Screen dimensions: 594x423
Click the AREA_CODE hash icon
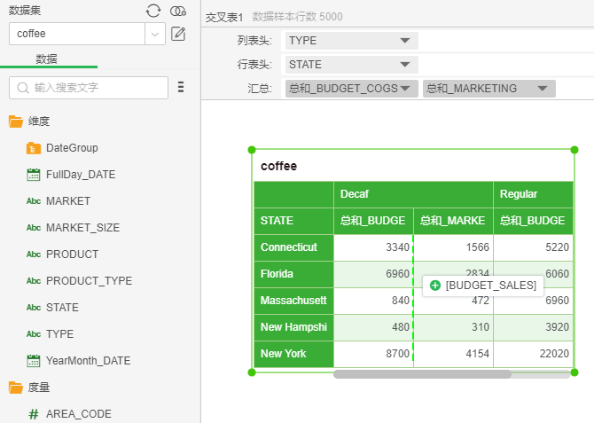(34, 414)
